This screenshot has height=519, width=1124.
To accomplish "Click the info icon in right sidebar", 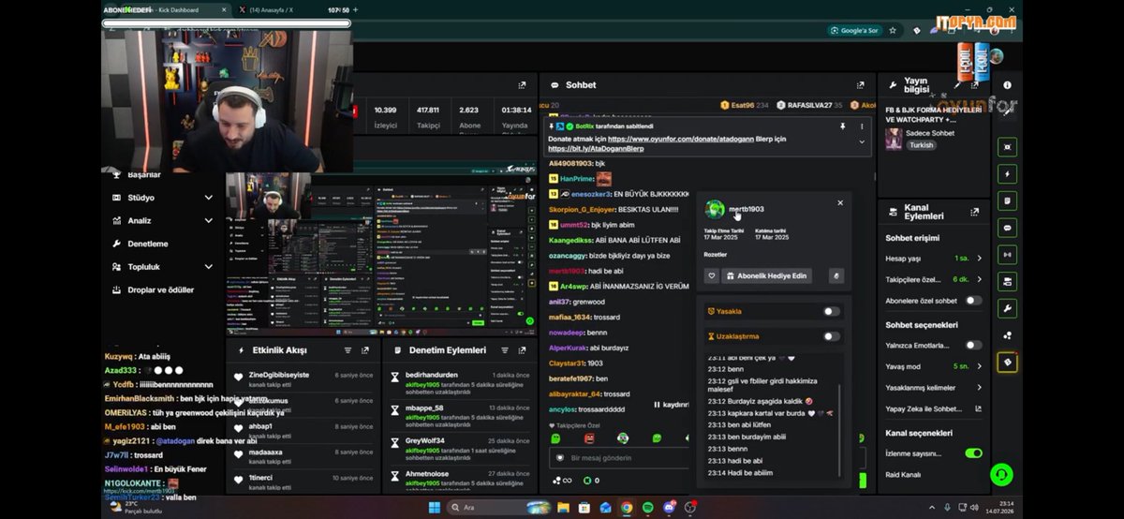I will (x=1007, y=85).
